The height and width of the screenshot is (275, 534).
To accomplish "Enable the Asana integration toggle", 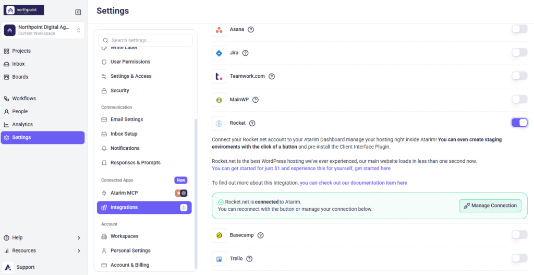I will coord(519,29).
